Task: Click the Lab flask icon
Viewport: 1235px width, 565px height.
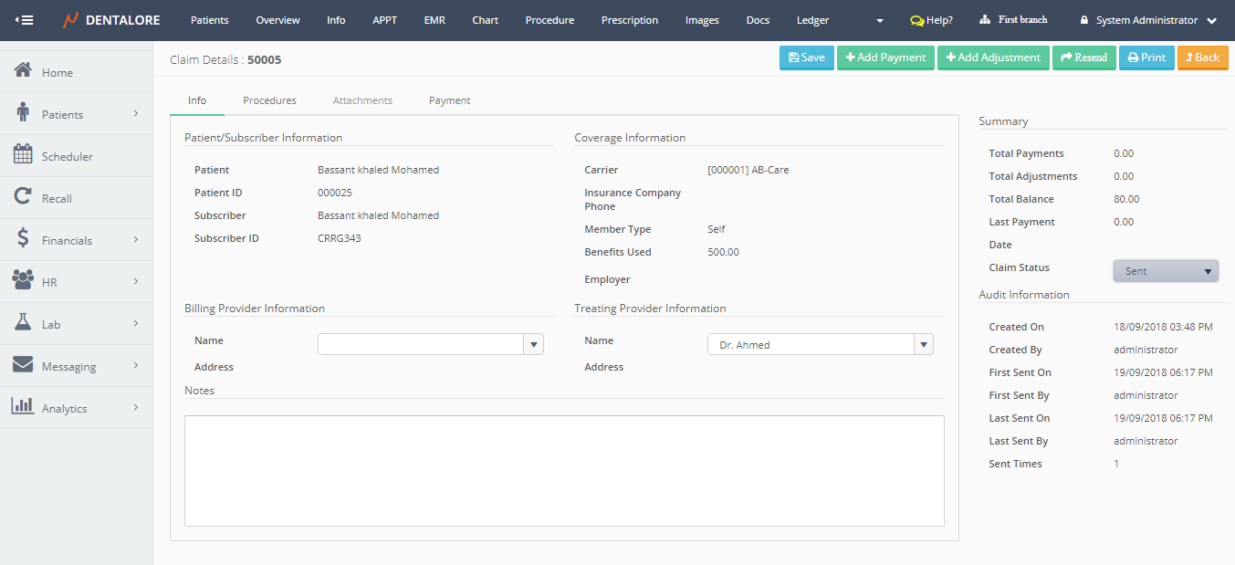Action: pyautogui.click(x=23, y=323)
